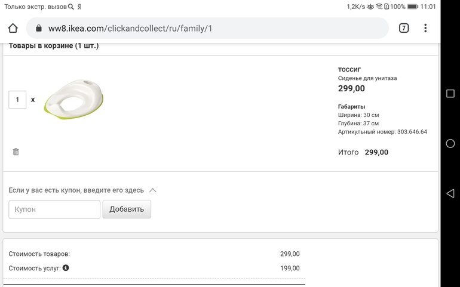Edit the quantity box showing 1
The width and height of the screenshot is (460, 287).
pyautogui.click(x=17, y=100)
